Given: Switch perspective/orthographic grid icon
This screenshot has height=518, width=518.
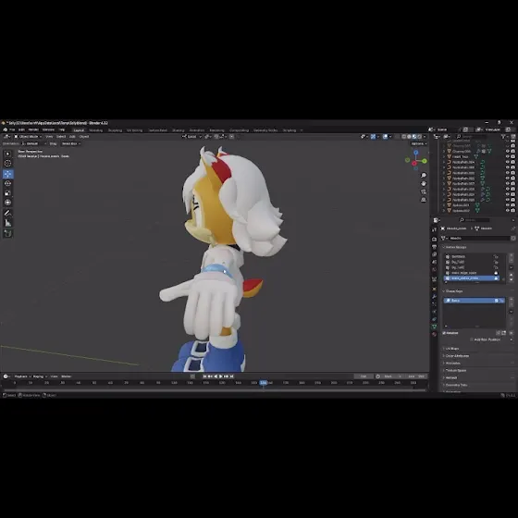Looking at the screenshot, I should pyautogui.click(x=424, y=200).
